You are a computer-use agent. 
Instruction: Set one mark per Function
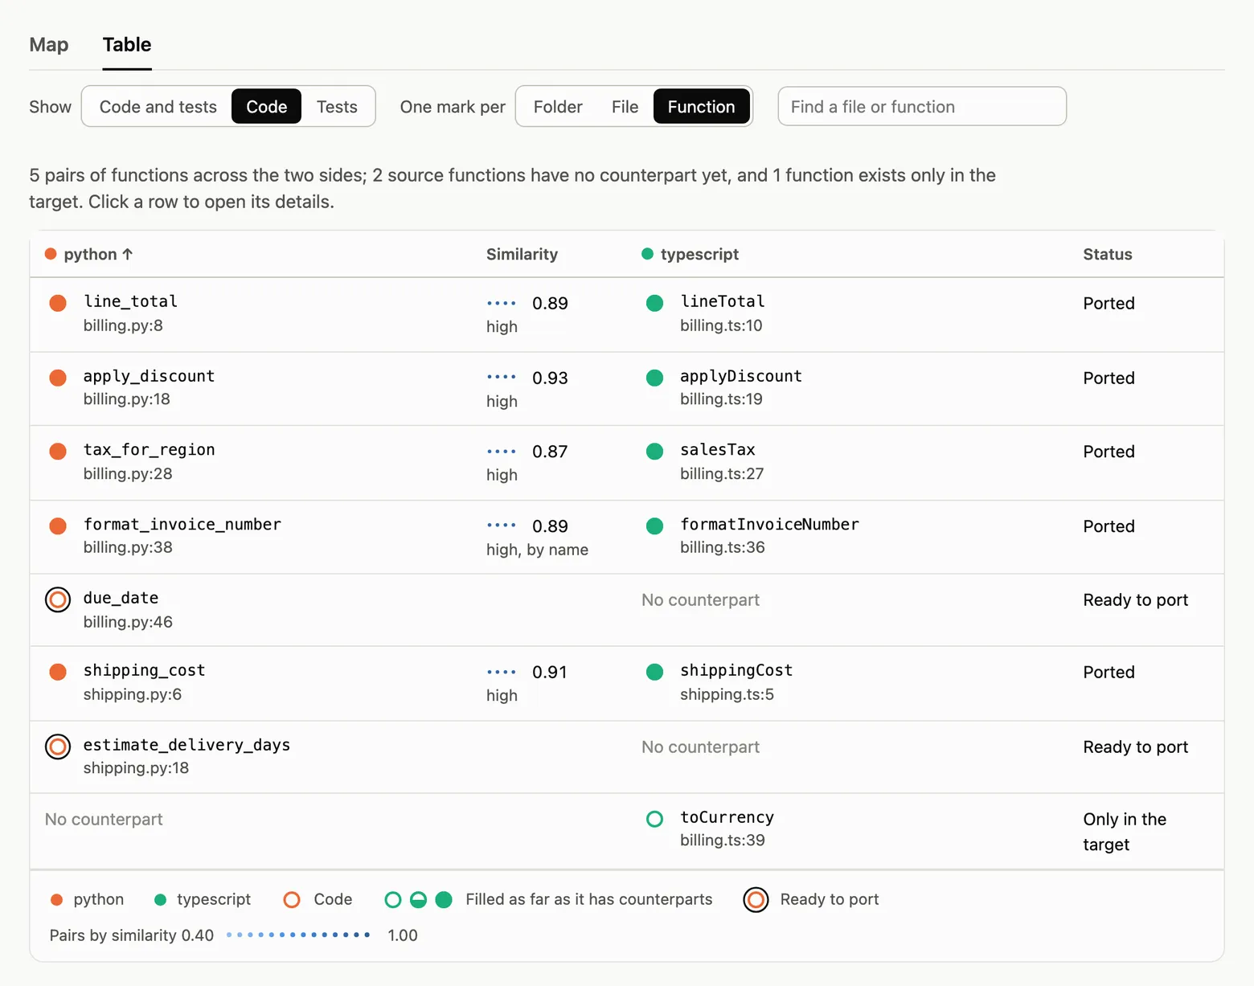point(702,107)
